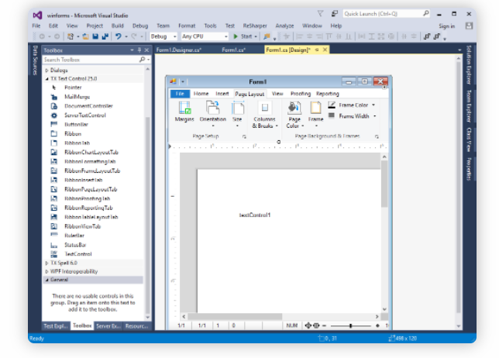
Task: Click the Start debugging button
Action: pos(243,36)
